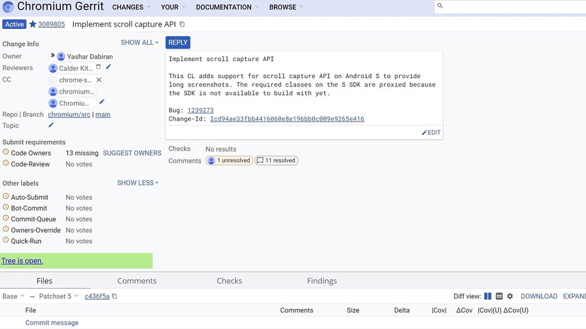Click the search magnifier icon
Screen dimensions: 586x329
pos(440,6)
